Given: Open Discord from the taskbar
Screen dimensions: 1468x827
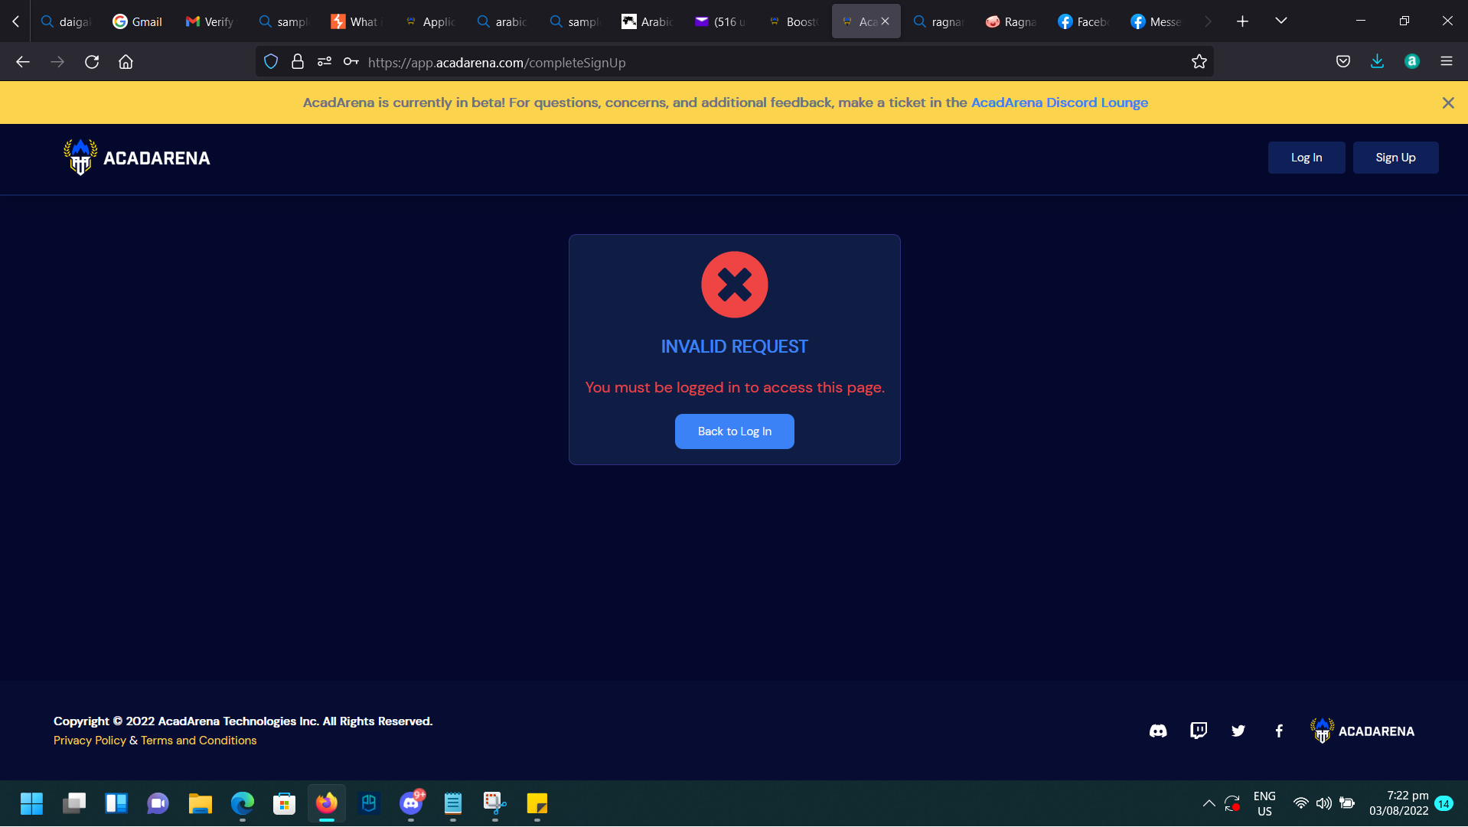Looking at the screenshot, I should point(411,804).
